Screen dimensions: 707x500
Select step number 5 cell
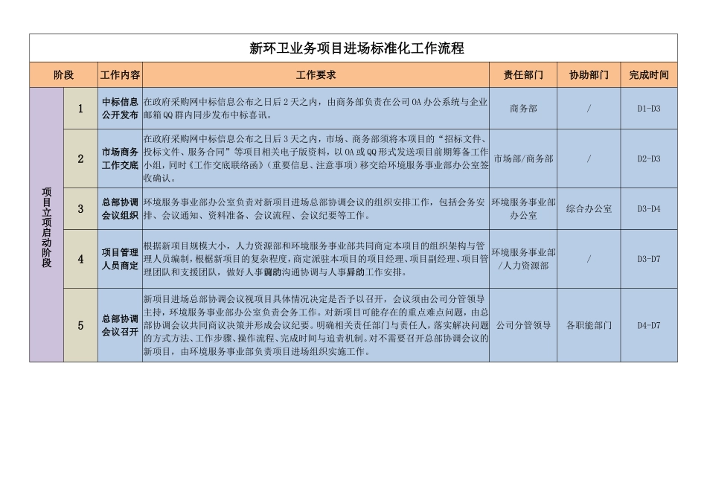click(x=80, y=325)
